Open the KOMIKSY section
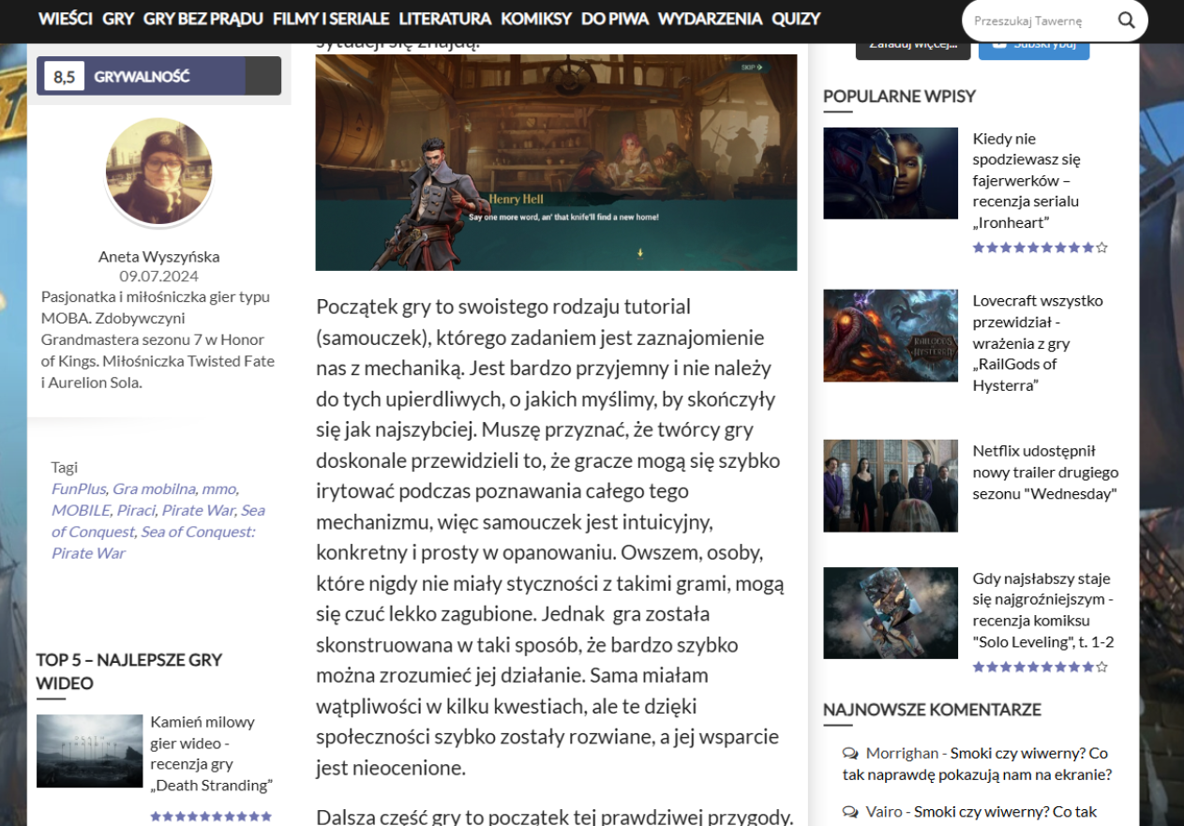1184x826 pixels. tap(536, 19)
